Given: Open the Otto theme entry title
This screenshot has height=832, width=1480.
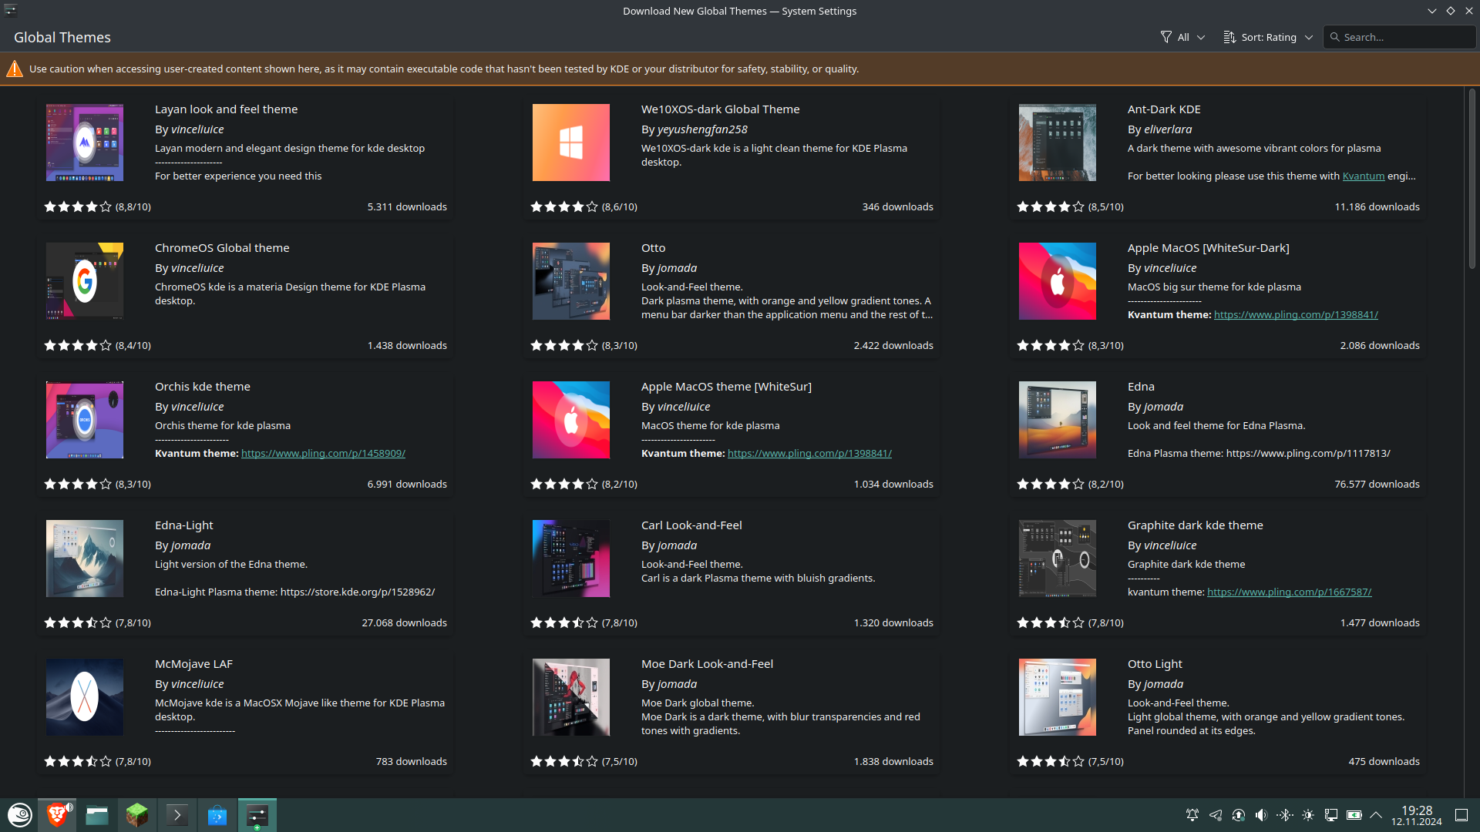Looking at the screenshot, I should click(653, 248).
